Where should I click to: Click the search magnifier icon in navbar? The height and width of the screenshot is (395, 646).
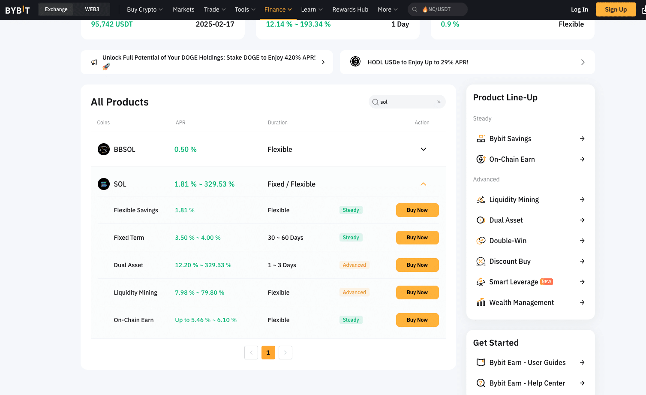(x=415, y=9)
